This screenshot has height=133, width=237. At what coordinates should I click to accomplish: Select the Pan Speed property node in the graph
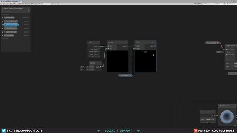coord(125,75)
